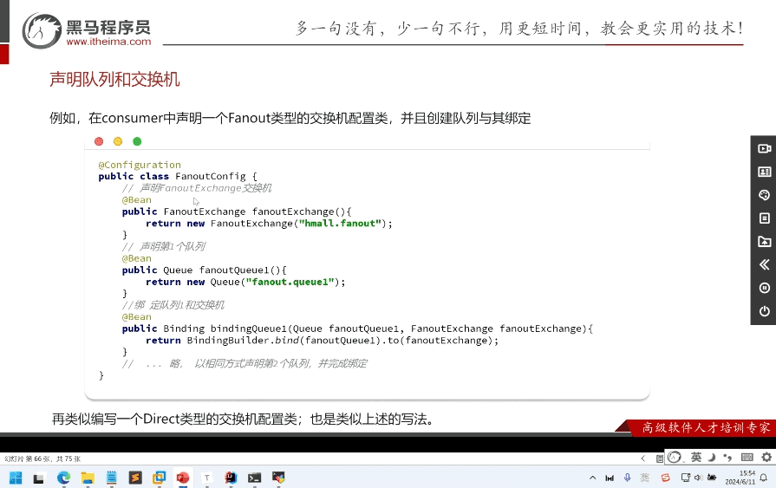This screenshot has height=488, width=776.
Task: Select the color palette icon in sidebar
Action: [x=764, y=195]
